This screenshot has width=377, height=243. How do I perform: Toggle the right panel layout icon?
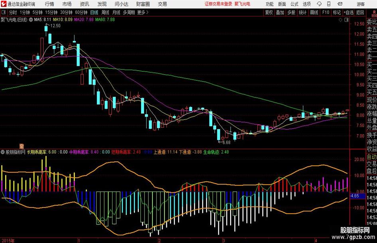pyautogui.click(x=346, y=20)
